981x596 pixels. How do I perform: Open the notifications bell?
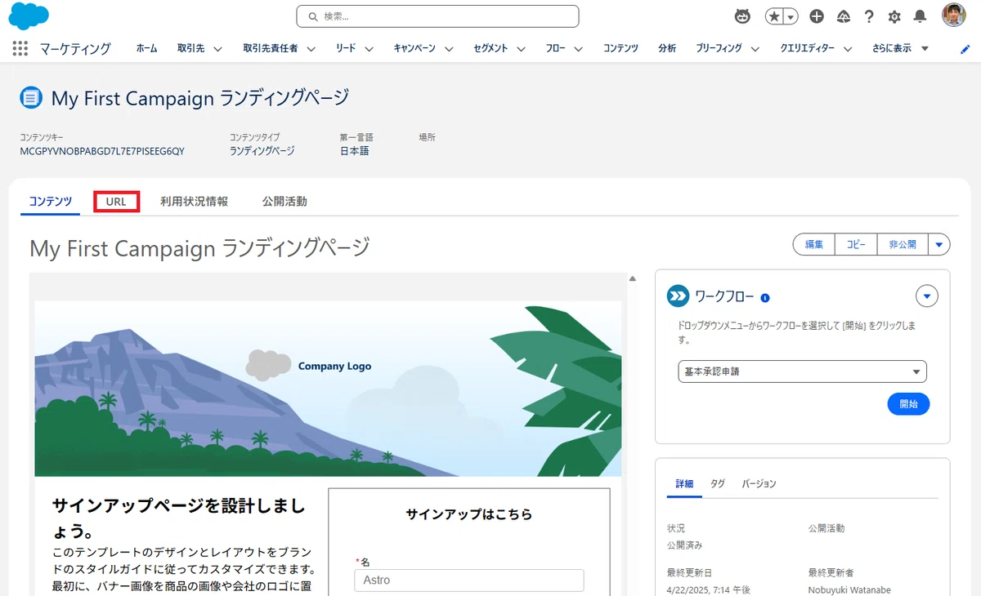(x=921, y=16)
